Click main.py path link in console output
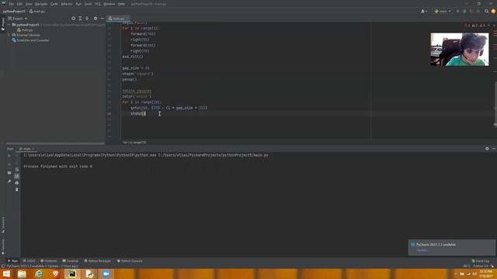This screenshot has width=497, height=279. point(213,155)
